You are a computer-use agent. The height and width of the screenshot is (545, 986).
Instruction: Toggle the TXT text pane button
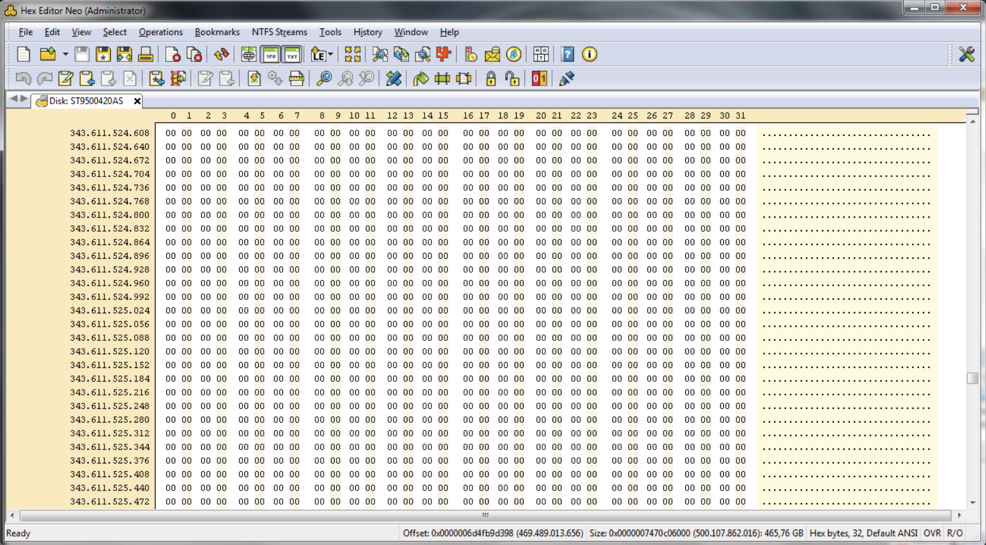[x=292, y=55]
